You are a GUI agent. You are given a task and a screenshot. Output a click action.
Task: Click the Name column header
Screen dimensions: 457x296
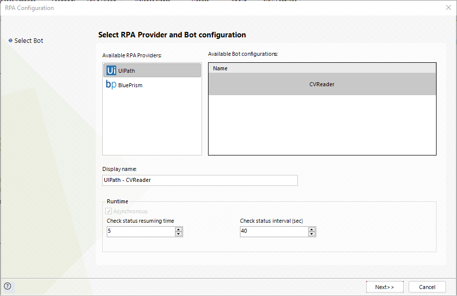point(322,68)
